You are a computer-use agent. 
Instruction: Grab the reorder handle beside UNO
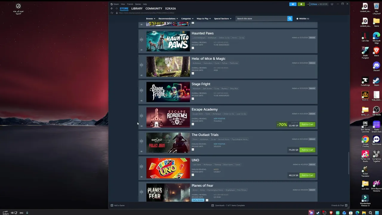point(141,166)
